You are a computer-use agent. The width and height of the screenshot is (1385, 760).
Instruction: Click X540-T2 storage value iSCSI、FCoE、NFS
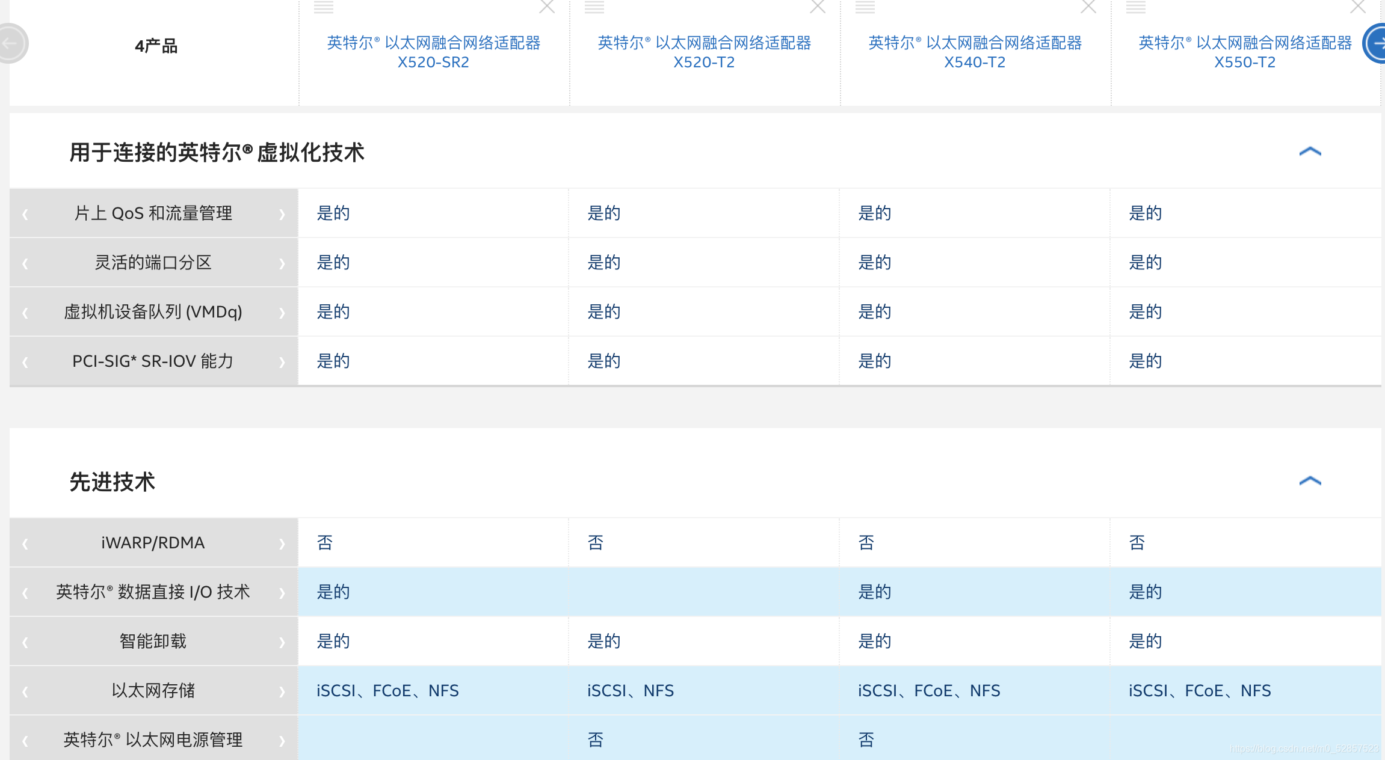point(929,690)
